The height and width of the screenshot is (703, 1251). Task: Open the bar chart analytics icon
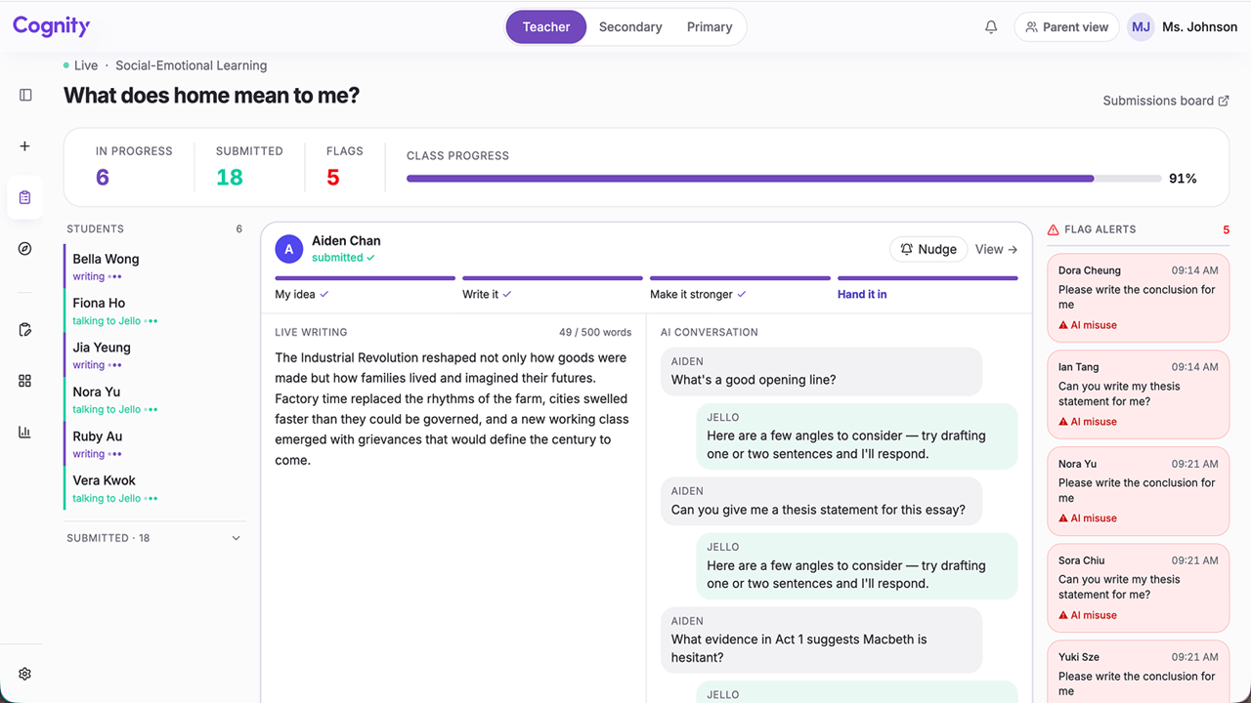click(25, 432)
